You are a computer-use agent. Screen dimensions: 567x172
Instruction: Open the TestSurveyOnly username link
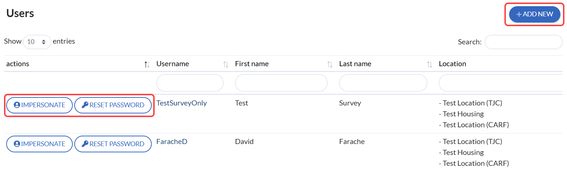point(182,103)
